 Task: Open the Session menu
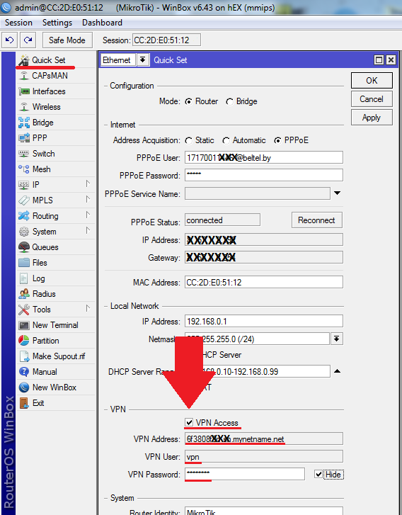click(x=18, y=23)
